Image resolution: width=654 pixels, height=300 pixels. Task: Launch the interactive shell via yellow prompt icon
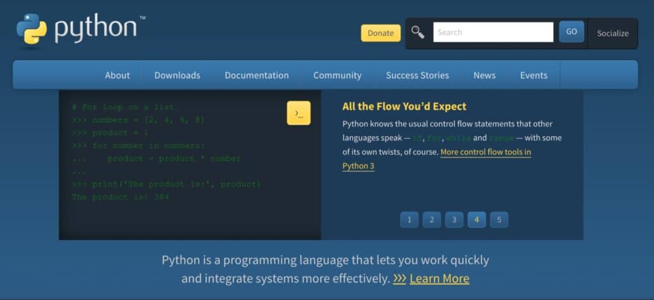pos(298,113)
